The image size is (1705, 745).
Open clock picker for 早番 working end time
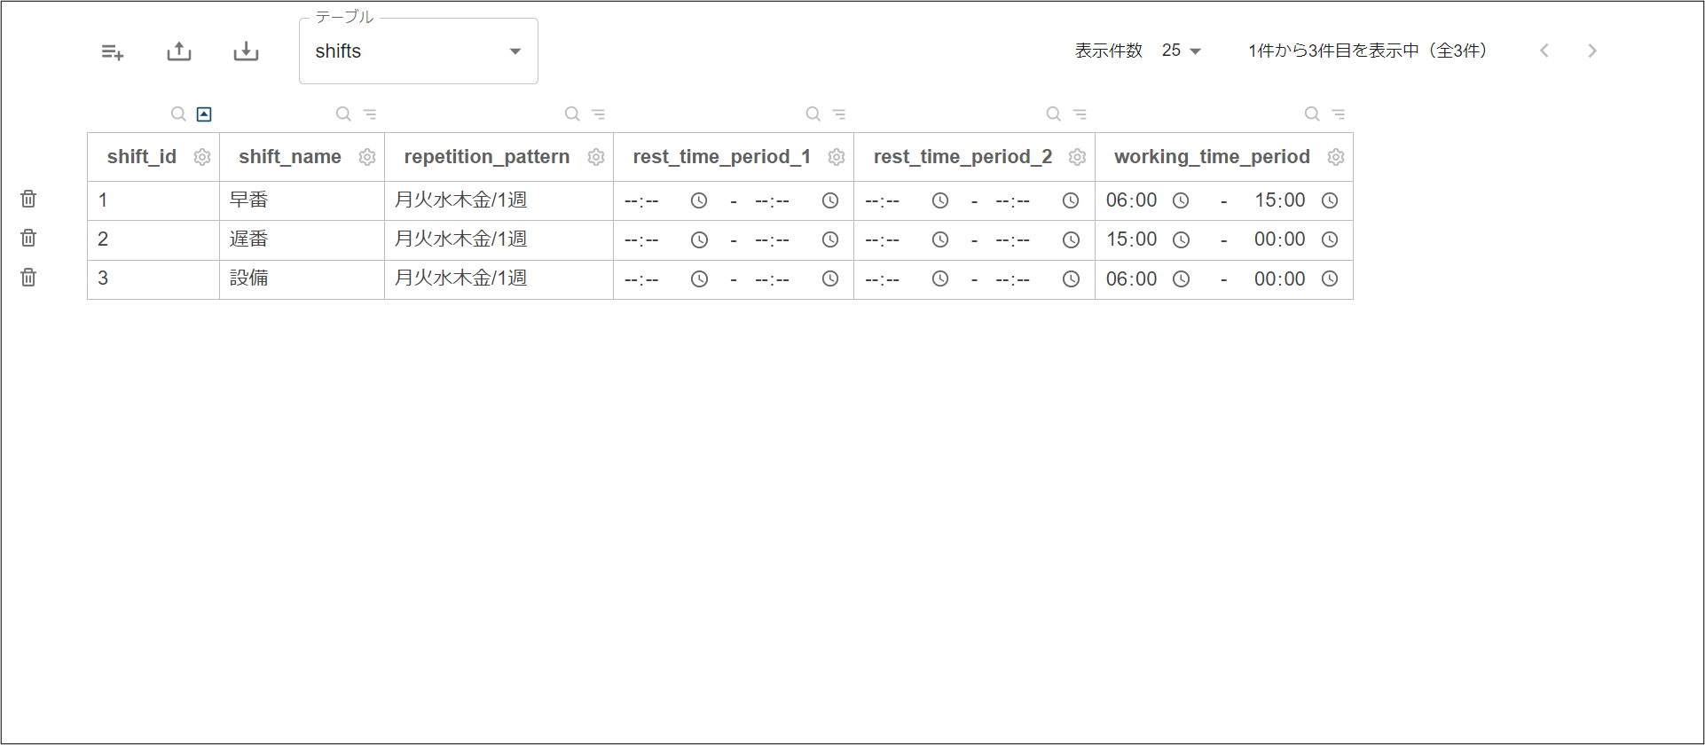1330,200
